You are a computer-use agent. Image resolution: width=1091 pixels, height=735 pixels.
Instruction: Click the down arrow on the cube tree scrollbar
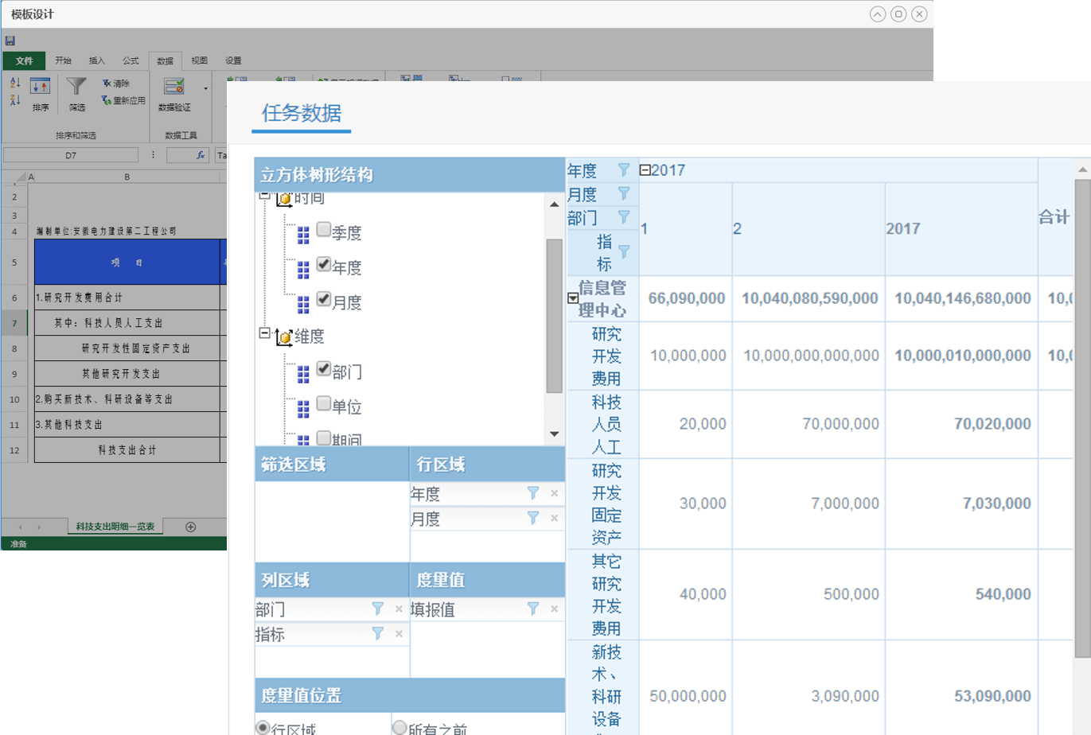point(555,434)
